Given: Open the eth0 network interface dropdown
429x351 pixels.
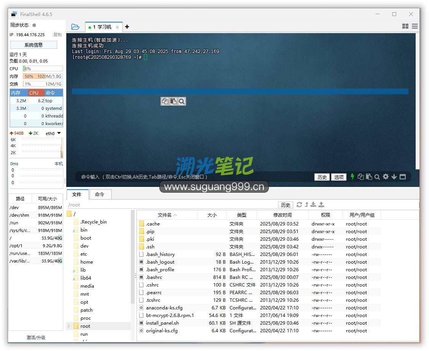Looking at the screenshot, I should (59, 133).
